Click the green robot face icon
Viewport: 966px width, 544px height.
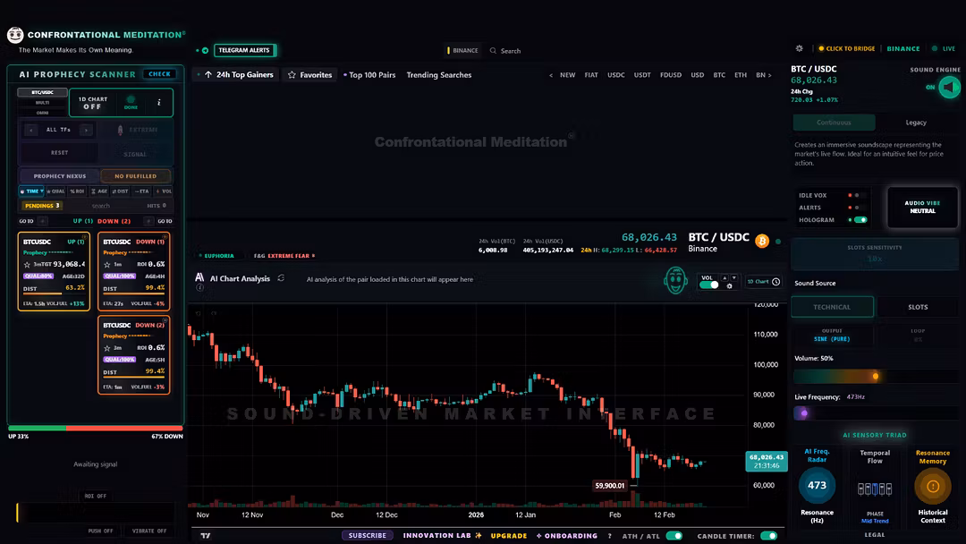tap(675, 280)
